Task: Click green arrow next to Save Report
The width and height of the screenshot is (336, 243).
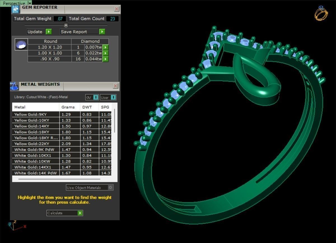Action: click(102, 32)
